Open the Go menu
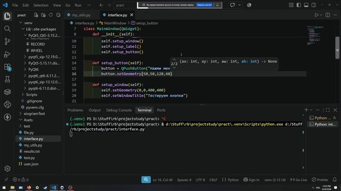This screenshot has height=191, width=341. pyautogui.click(x=68, y=5)
